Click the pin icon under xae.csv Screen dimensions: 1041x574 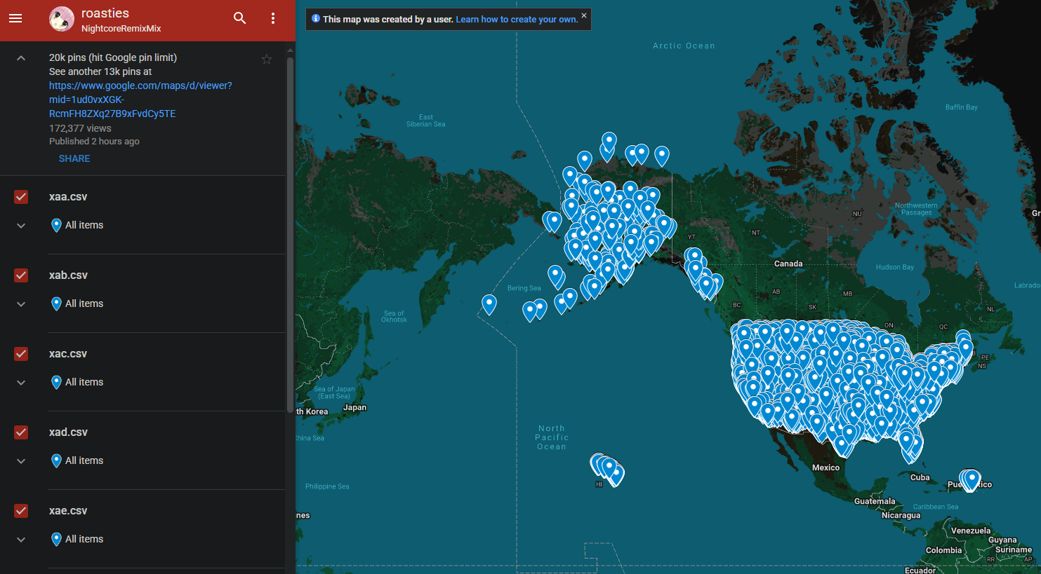[x=56, y=539]
